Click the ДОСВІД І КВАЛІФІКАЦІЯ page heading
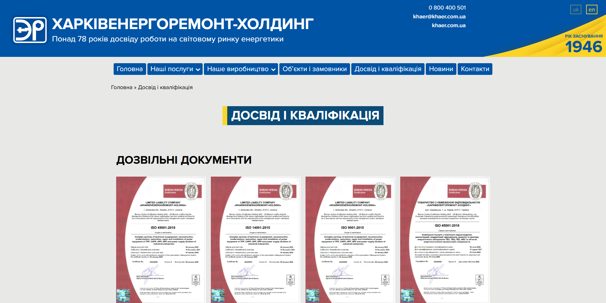606x303 pixels. pos(303,116)
